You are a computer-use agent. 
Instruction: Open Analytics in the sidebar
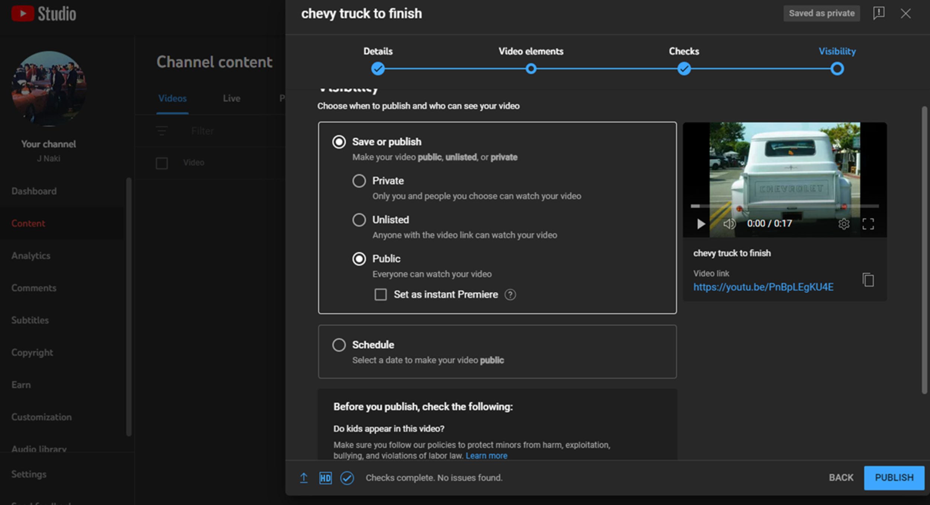(x=31, y=256)
